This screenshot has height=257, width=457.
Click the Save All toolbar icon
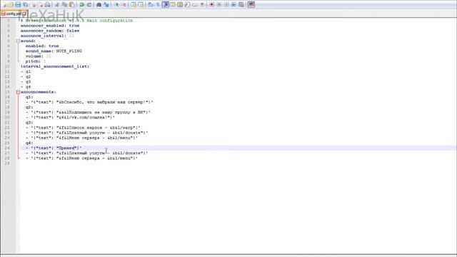(26, 5)
